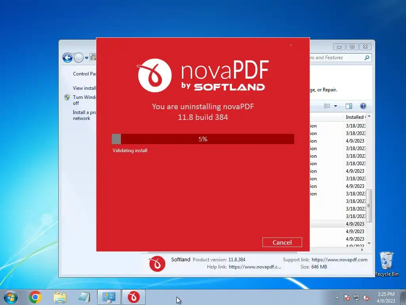Click support link https://www.novapdf.com

pos(339,260)
